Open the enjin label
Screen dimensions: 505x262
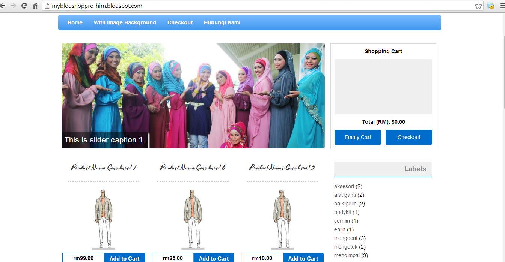click(339, 229)
